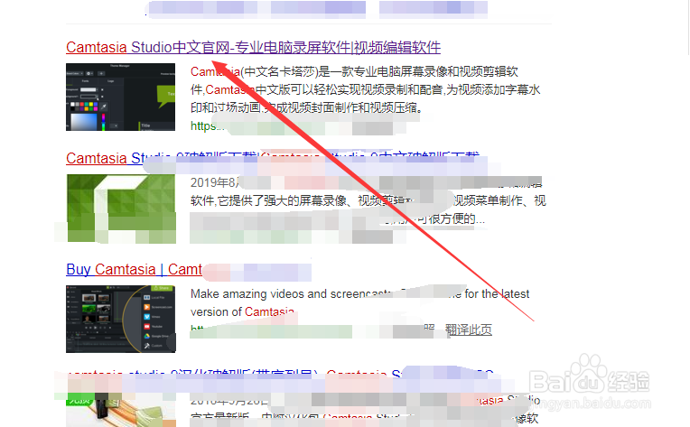Open the Buy Camtasia result link
The width and height of the screenshot is (690, 427).
pyautogui.click(x=134, y=269)
